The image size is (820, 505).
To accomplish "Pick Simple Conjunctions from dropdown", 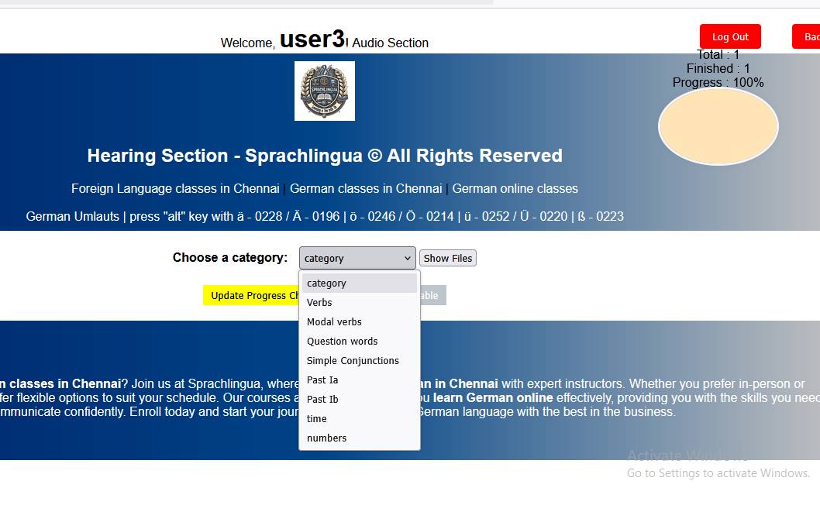I will coord(360,360).
